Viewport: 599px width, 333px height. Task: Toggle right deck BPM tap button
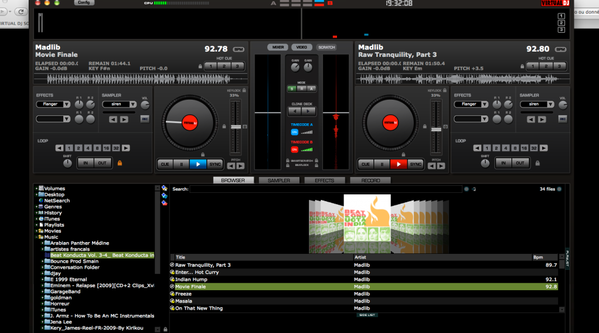pos(561,49)
